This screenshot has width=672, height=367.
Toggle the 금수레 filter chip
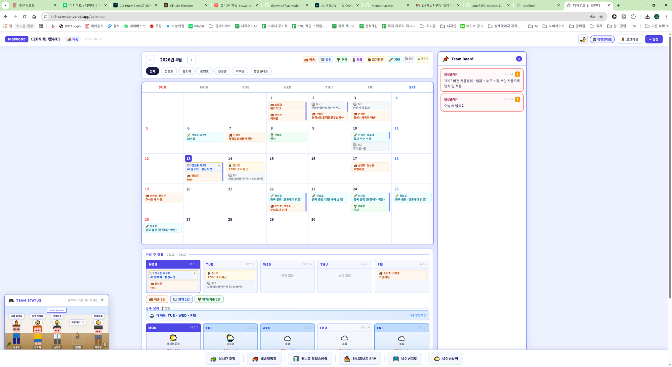pos(423,59)
